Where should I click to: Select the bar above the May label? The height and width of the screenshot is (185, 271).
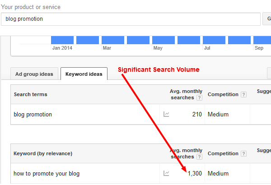coord(164,40)
